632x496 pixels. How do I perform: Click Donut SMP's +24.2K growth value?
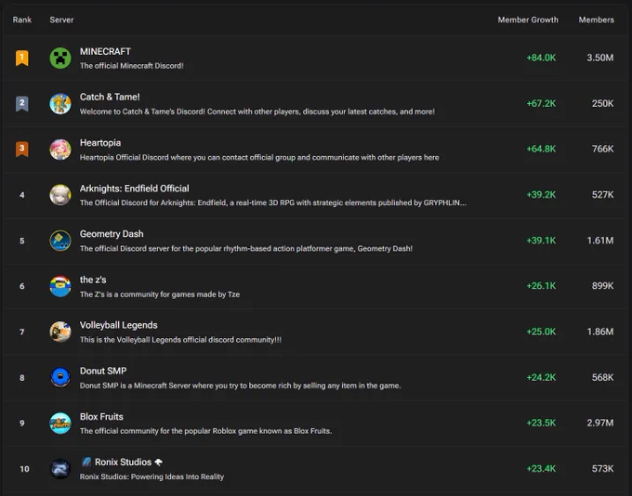tap(541, 377)
